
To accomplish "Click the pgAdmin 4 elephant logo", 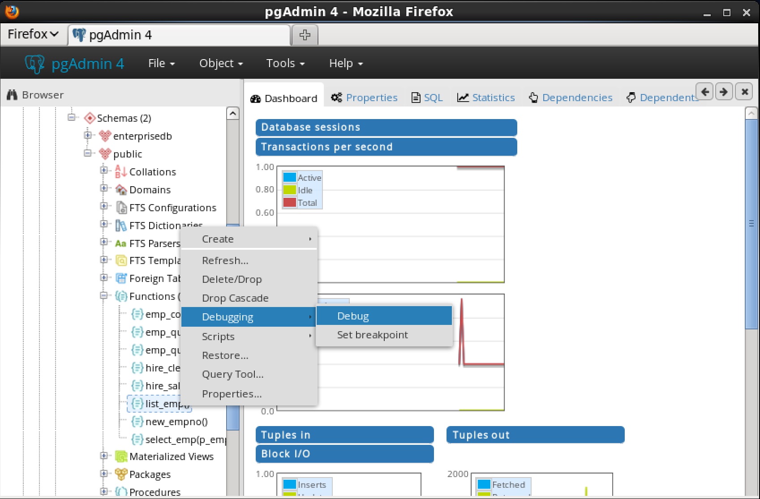I will tap(34, 64).
